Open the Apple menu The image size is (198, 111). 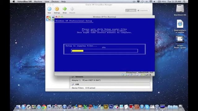pos(14,2)
